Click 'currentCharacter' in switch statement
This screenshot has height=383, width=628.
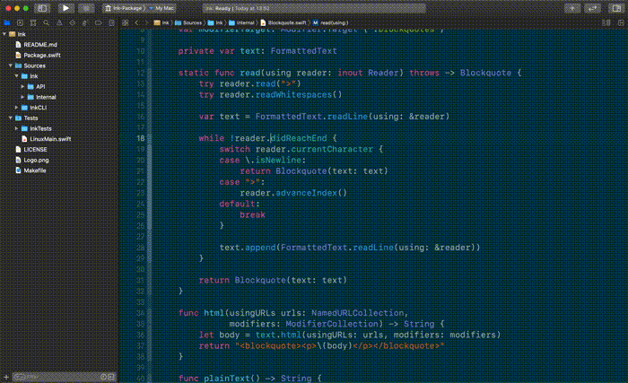[332, 149]
